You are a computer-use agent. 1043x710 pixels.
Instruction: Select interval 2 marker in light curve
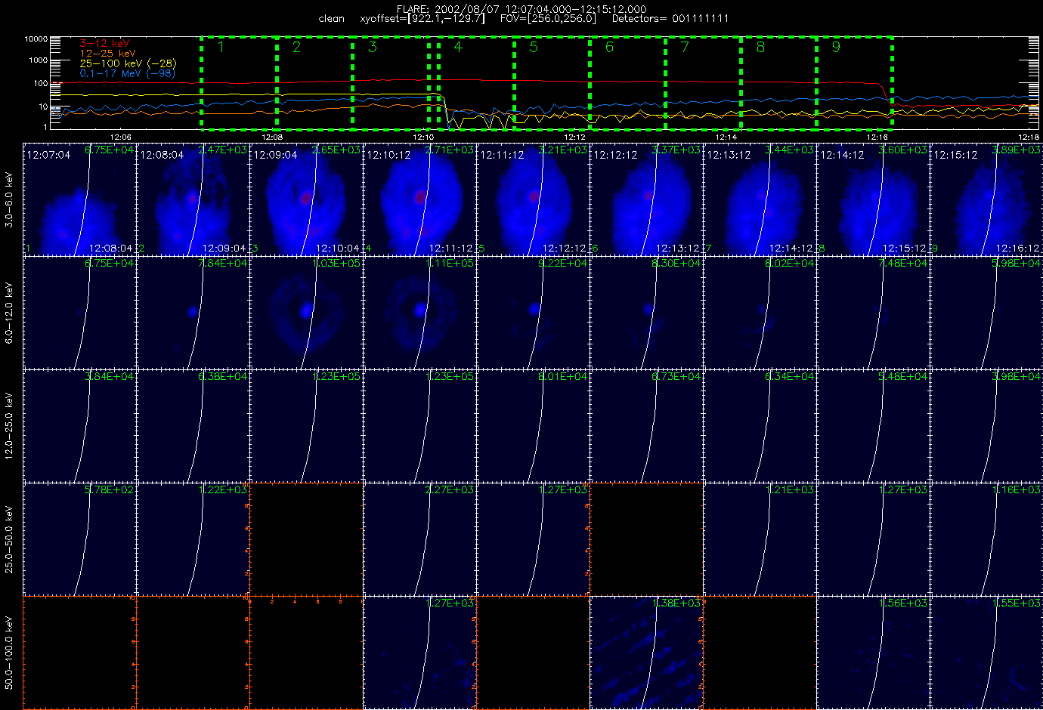[296, 47]
